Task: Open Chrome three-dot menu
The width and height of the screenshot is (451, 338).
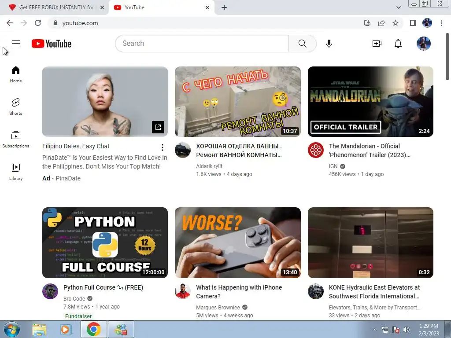Action: coord(441,23)
